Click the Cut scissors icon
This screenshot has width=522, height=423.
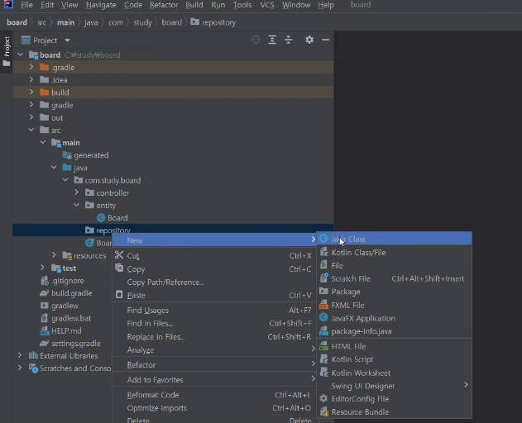coord(119,255)
